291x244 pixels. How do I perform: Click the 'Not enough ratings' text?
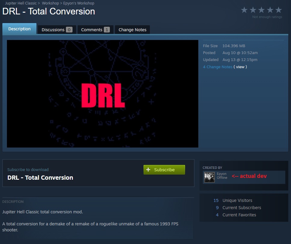267,17
